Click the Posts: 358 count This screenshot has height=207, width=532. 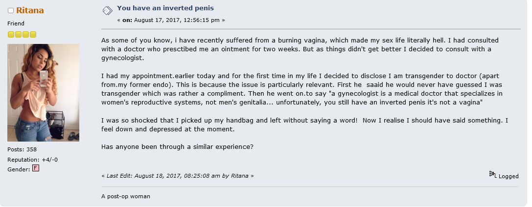[22, 149]
